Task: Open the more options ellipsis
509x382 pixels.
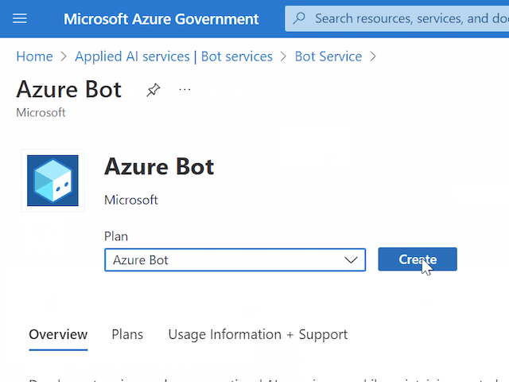Action: (185, 89)
